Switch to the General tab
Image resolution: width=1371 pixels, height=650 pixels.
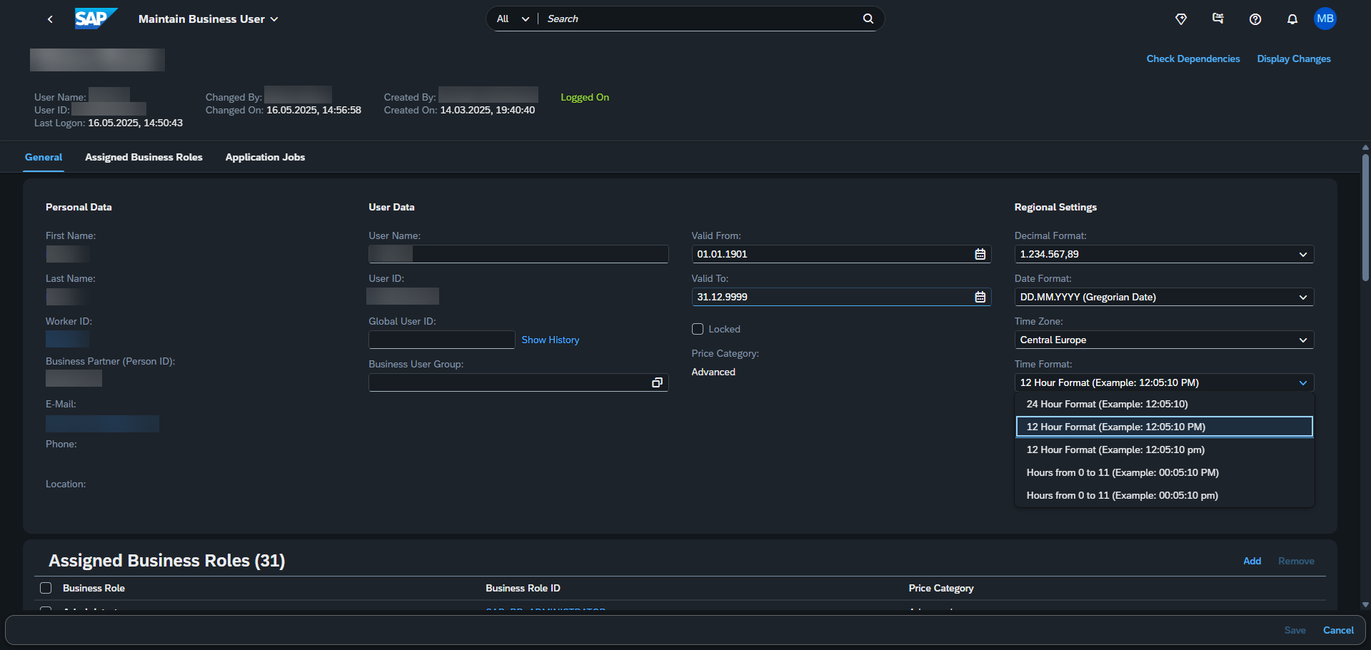[44, 157]
